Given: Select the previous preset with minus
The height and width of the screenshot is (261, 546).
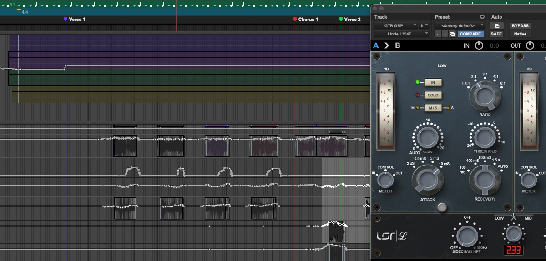Looking at the screenshot, I should click(437, 34).
